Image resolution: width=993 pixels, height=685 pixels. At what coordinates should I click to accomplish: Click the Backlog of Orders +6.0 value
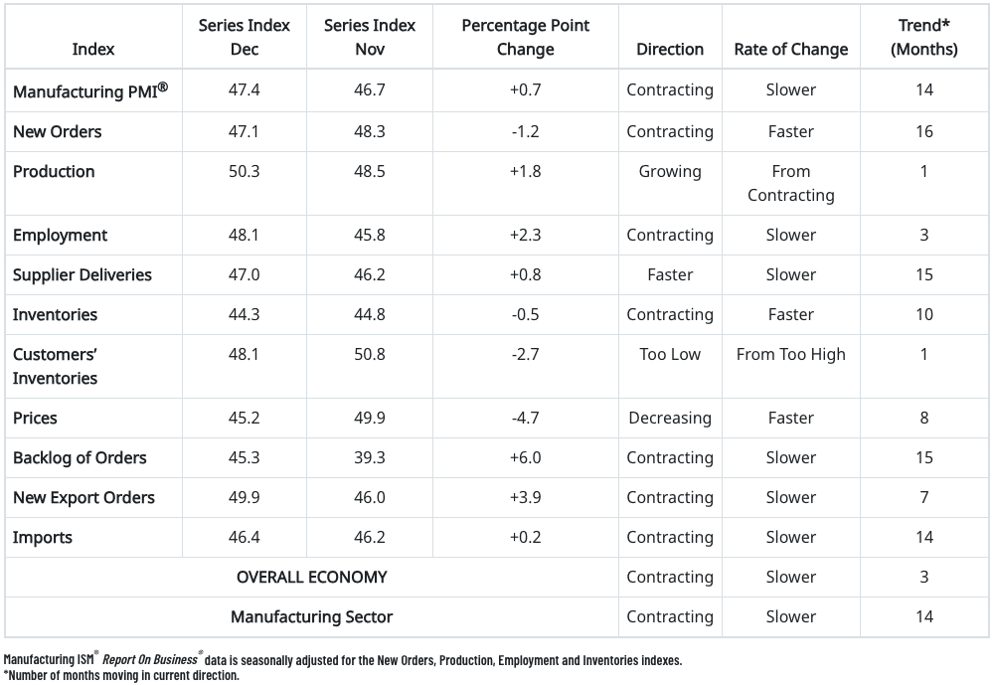point(525,457)
